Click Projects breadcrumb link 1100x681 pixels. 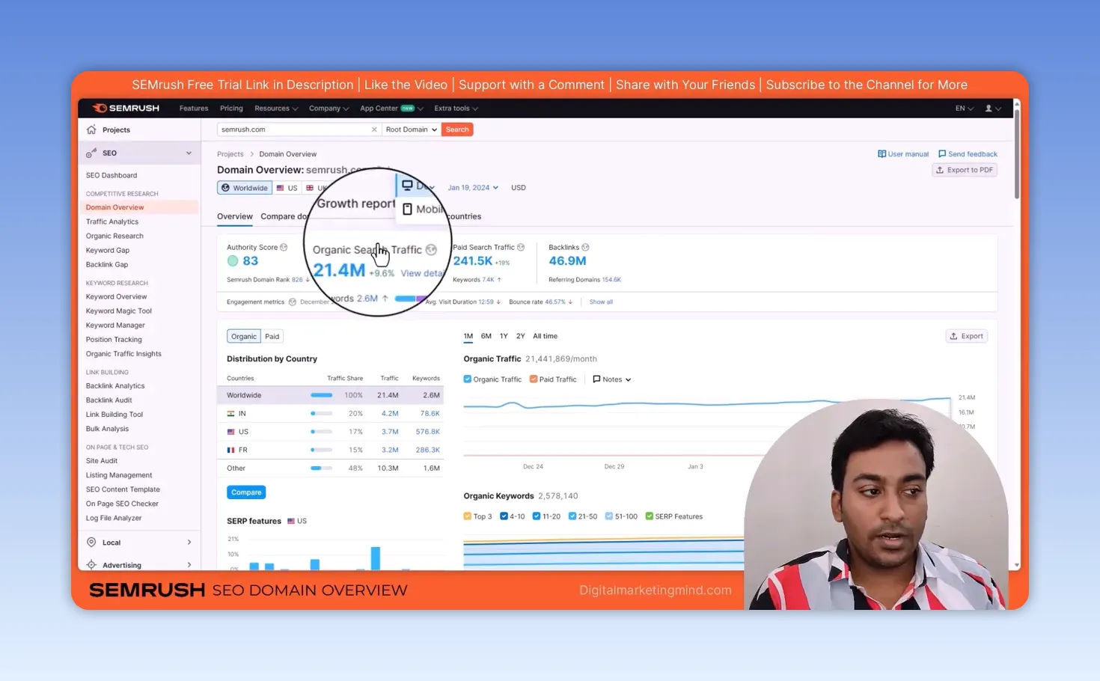pos(230,154)
